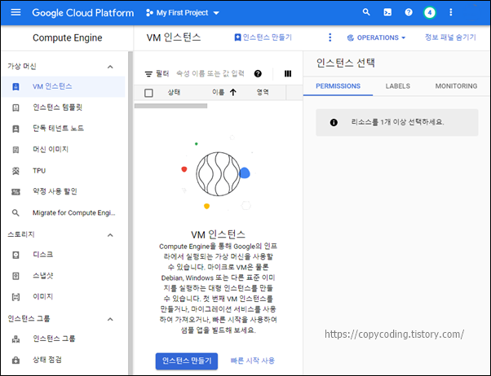
Task: Click the 인스턴스 템플릿 sidebar icon
Action: pos(15,107)
